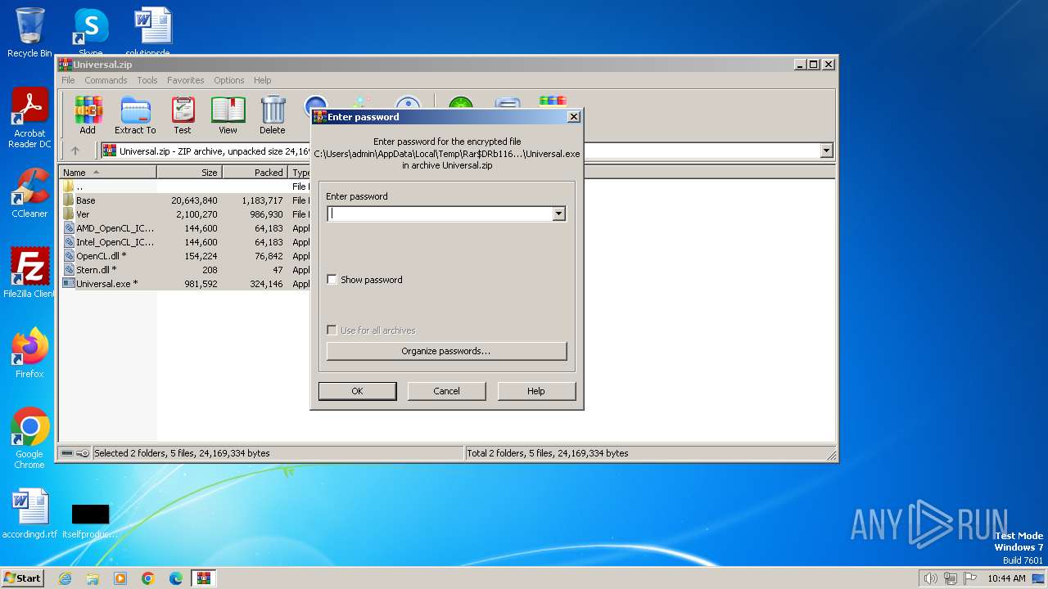The height and width of the screenshot is (589, 1048).
Task: Open CCleaner desktop shortcut
Action: coord(29,193)
